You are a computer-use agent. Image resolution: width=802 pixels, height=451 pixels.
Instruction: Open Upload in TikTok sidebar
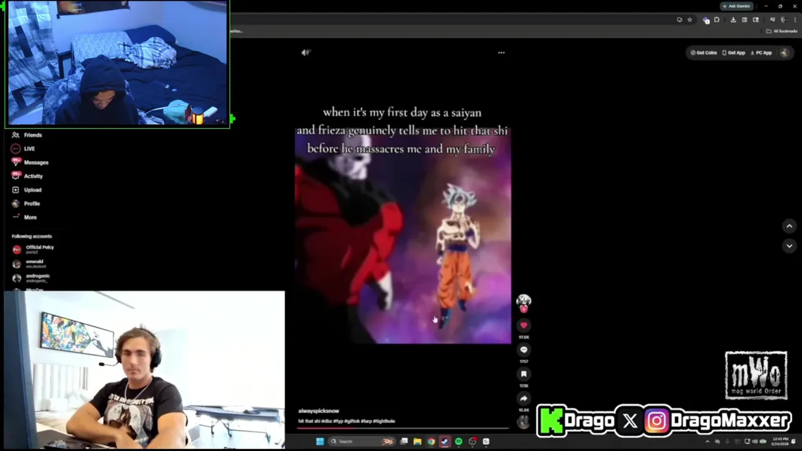coord(26,190)
